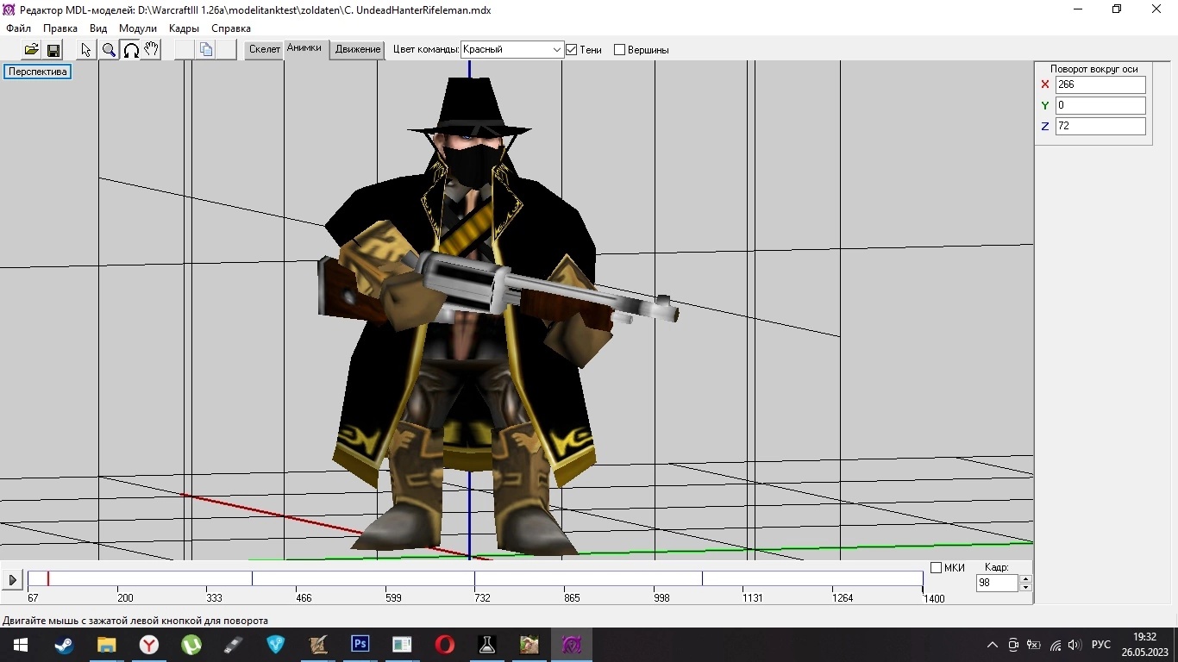The width and height of the screenshot is (1178, 662).
Task: Save the model using the floppy disk icon
Action: pos(53,50)
